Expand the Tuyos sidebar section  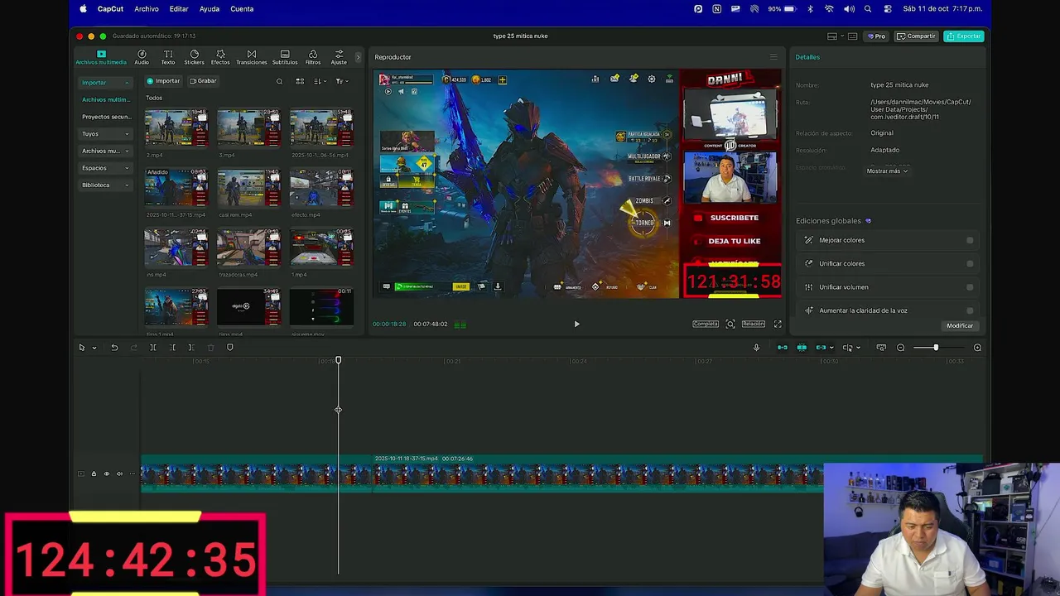coord(104,134)
